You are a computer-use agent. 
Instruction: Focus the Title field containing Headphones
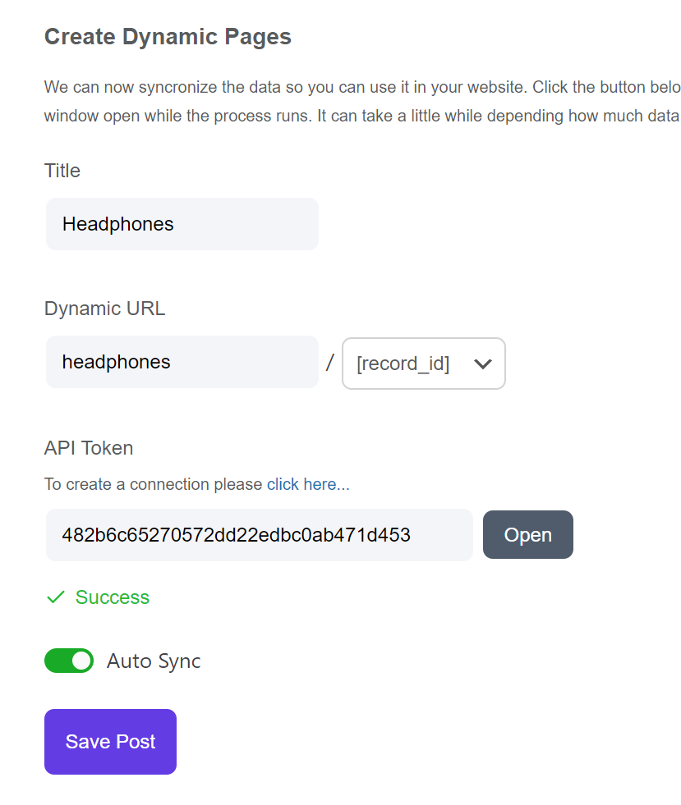click(x=182, y=224)
